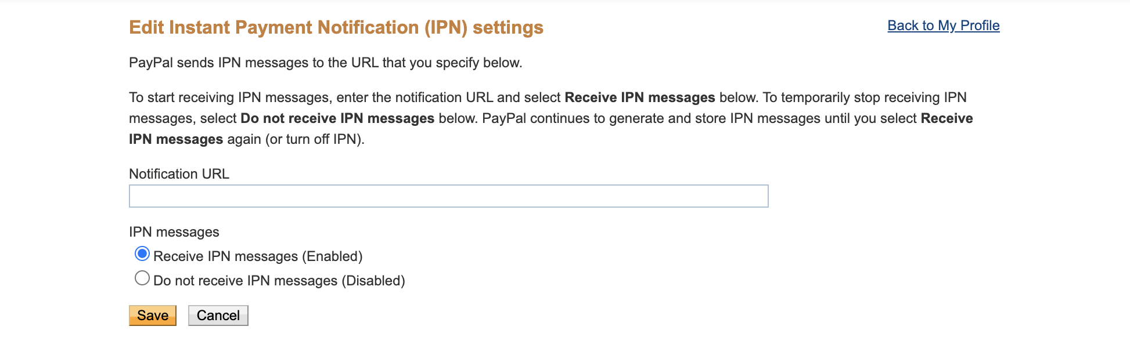1130x348 pixels.
Task: Click the orange Save button
Action: pyautogui.click(x=153, y=316)
